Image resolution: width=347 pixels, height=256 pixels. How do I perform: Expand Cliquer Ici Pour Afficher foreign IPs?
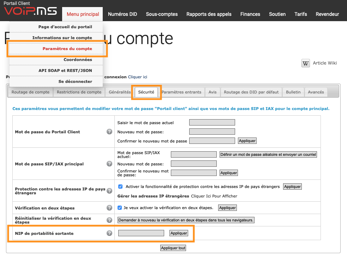[x=214, y=196]
